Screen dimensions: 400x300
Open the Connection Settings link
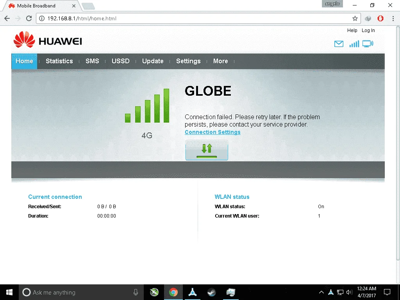[212, 132]
